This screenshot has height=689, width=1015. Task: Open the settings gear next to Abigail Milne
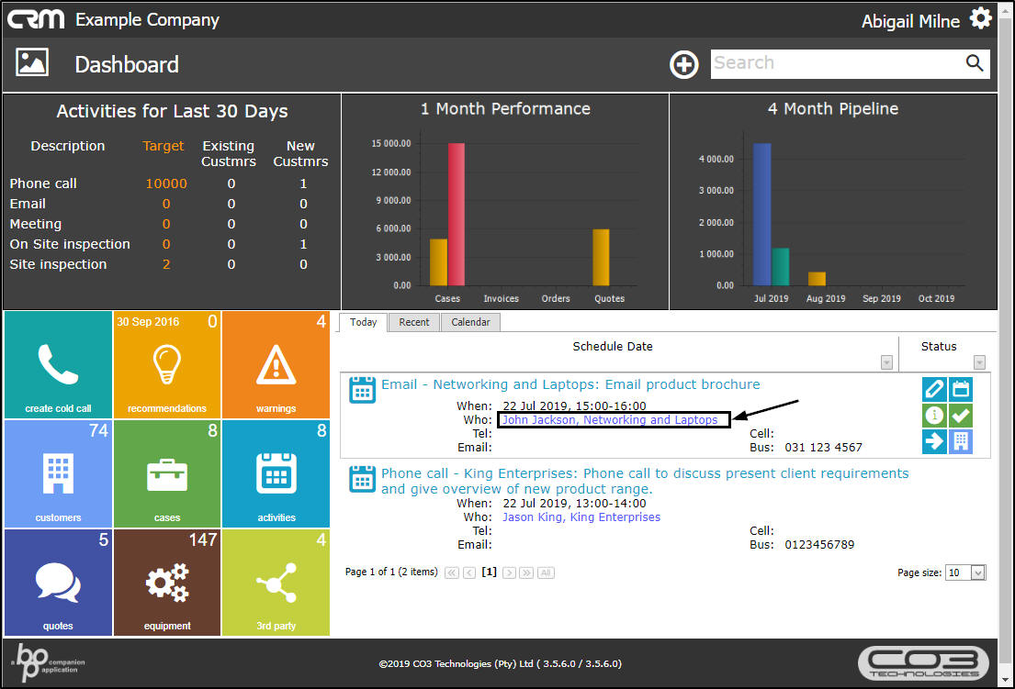[x=980, y=18]
